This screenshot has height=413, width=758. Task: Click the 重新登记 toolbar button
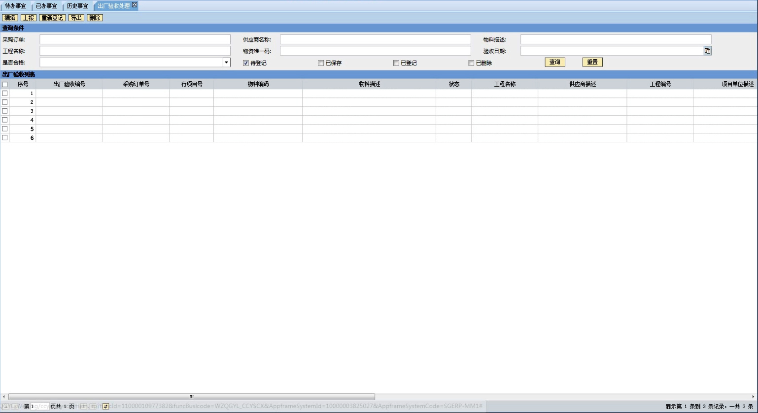pyautogui.click(x=52, y=18)
